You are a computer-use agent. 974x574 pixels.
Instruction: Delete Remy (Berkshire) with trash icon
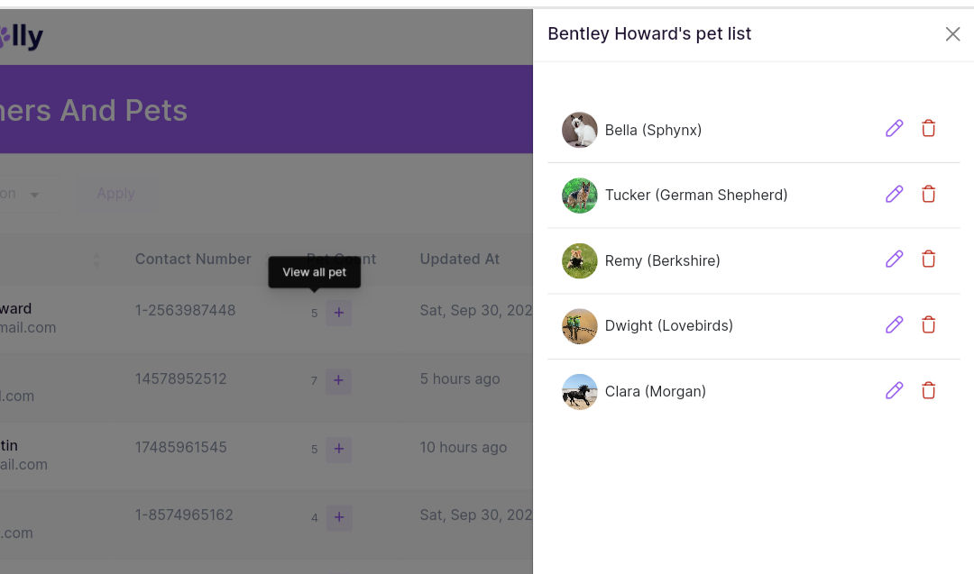(928, 260)
